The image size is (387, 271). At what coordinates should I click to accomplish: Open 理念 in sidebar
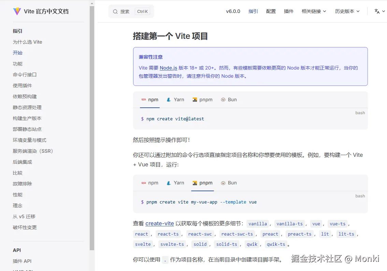click(17, 206)
